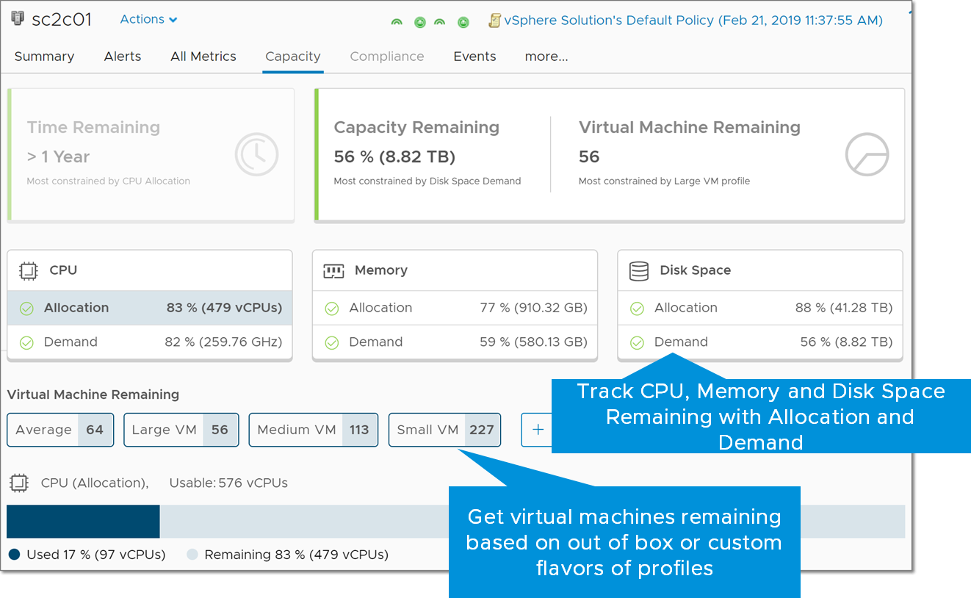The width and height of the screenshot is (971, 598).
Task: Select the Average VM profile button
Action: [60, 430]
